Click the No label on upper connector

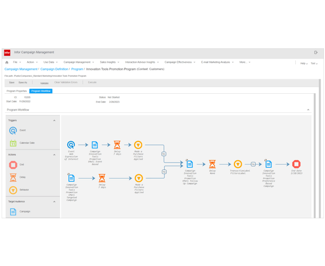click(164, 154)
